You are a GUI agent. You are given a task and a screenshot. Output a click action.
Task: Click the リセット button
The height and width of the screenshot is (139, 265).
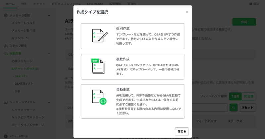point(247,108)
